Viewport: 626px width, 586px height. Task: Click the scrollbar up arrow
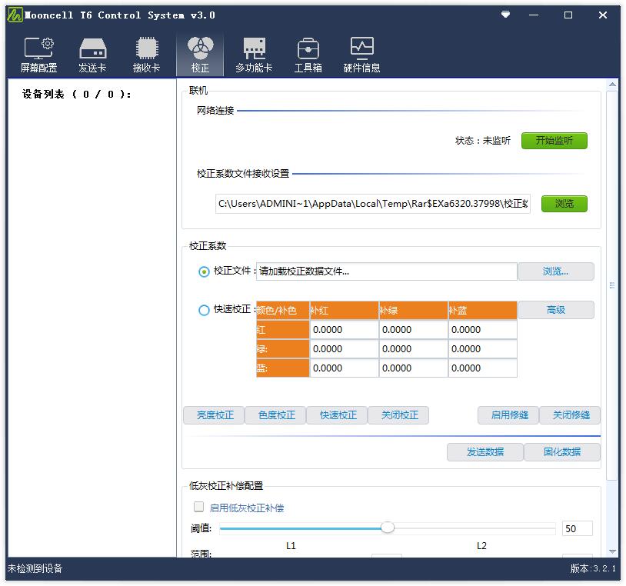tap(612, 85)
